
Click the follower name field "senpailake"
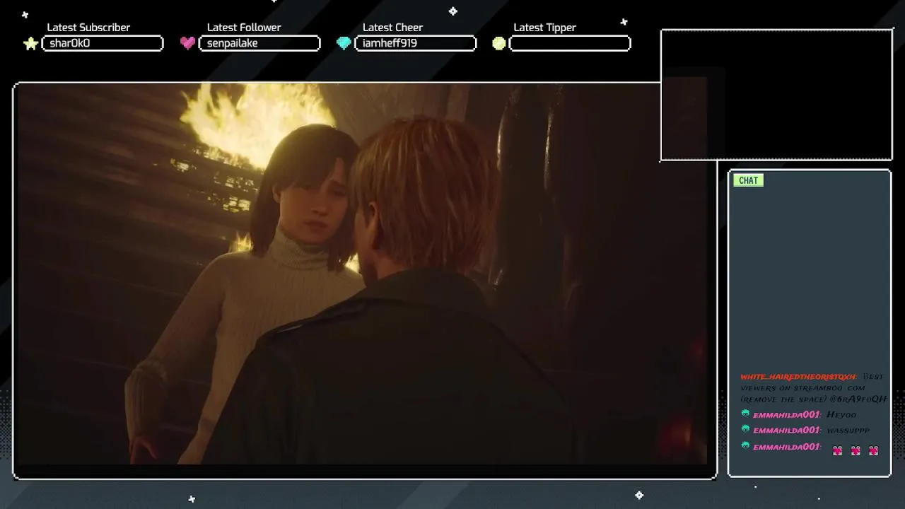pos(259,44)
